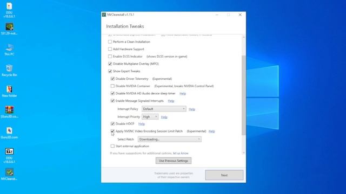Open the Interrupt Policy dropdown
Viewport: 346px width, 194px height.
[164, 109]
